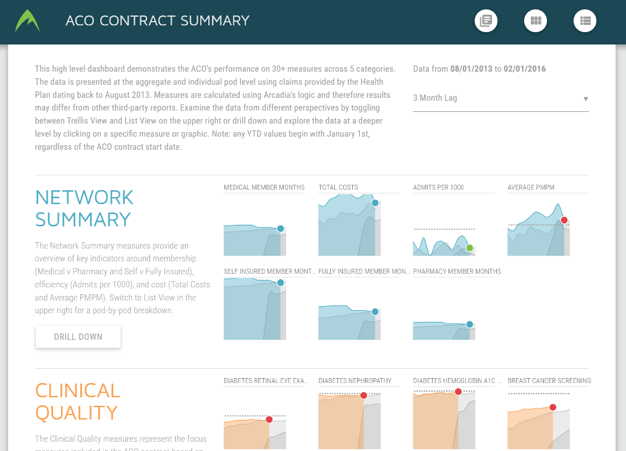Expand the lag selector disclosure arrow

pyautogui.click(x=585, y=99)
